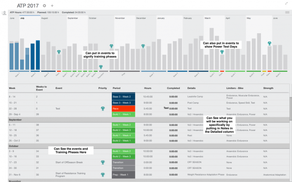Viewport: 292px width, 182px height.
Task: Click the 10:45:00 hours cell for week 8 - 14
Action: 148,97
